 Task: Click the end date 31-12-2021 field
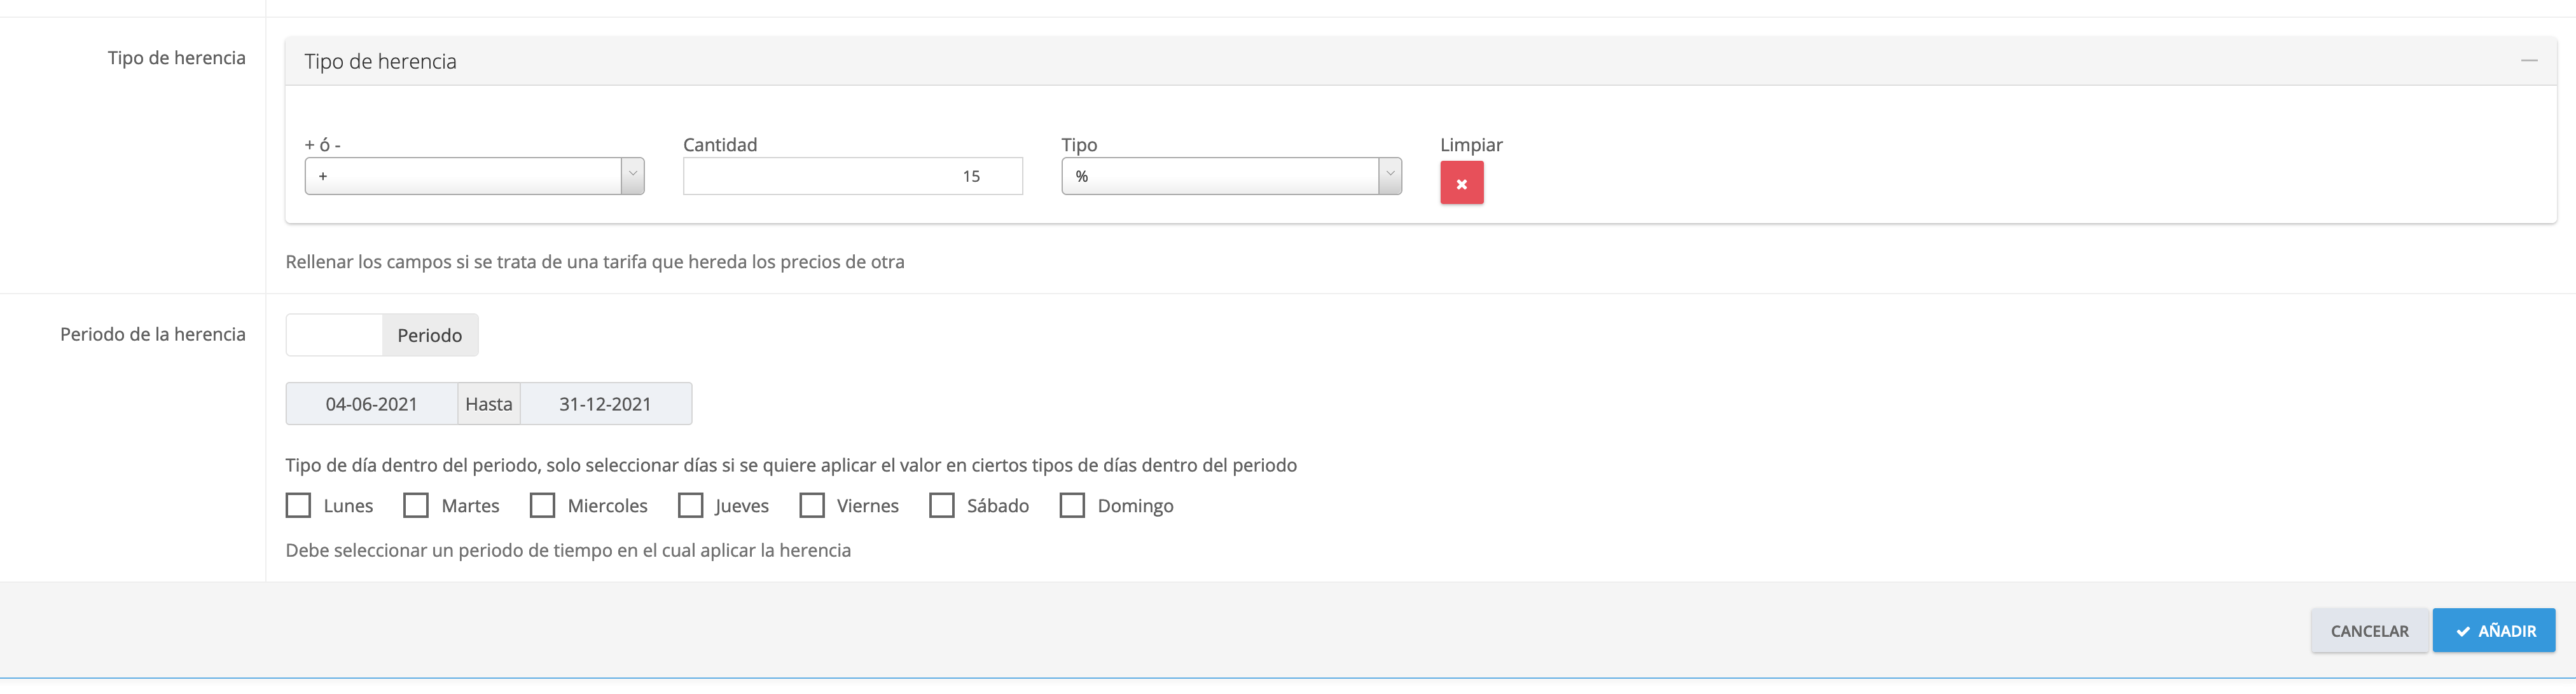point(605,404)
